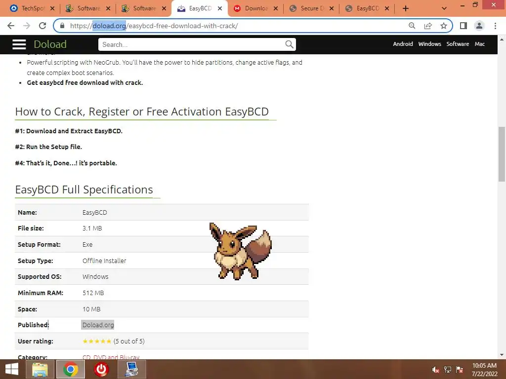Click the scrollbar down arrow

502,355
